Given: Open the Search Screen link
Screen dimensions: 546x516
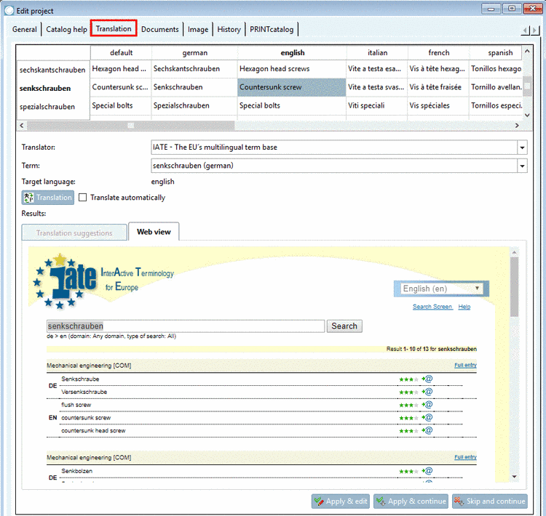Looking at the screenshot, I should (x=432, y=307).
